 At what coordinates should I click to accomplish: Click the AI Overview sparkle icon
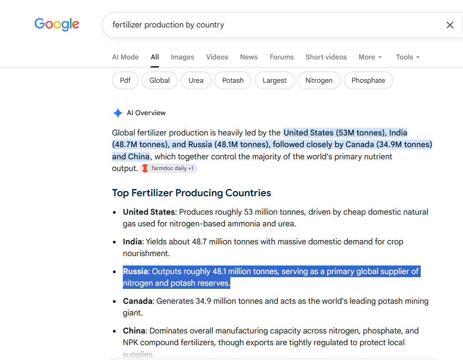118,113
